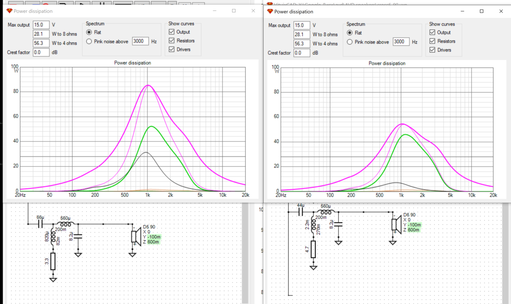Toggle Drivers curve checkbox in left window
511x304 pixels.
point(172,49)
